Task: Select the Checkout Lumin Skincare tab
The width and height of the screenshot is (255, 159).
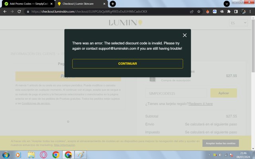Action: 78,4
